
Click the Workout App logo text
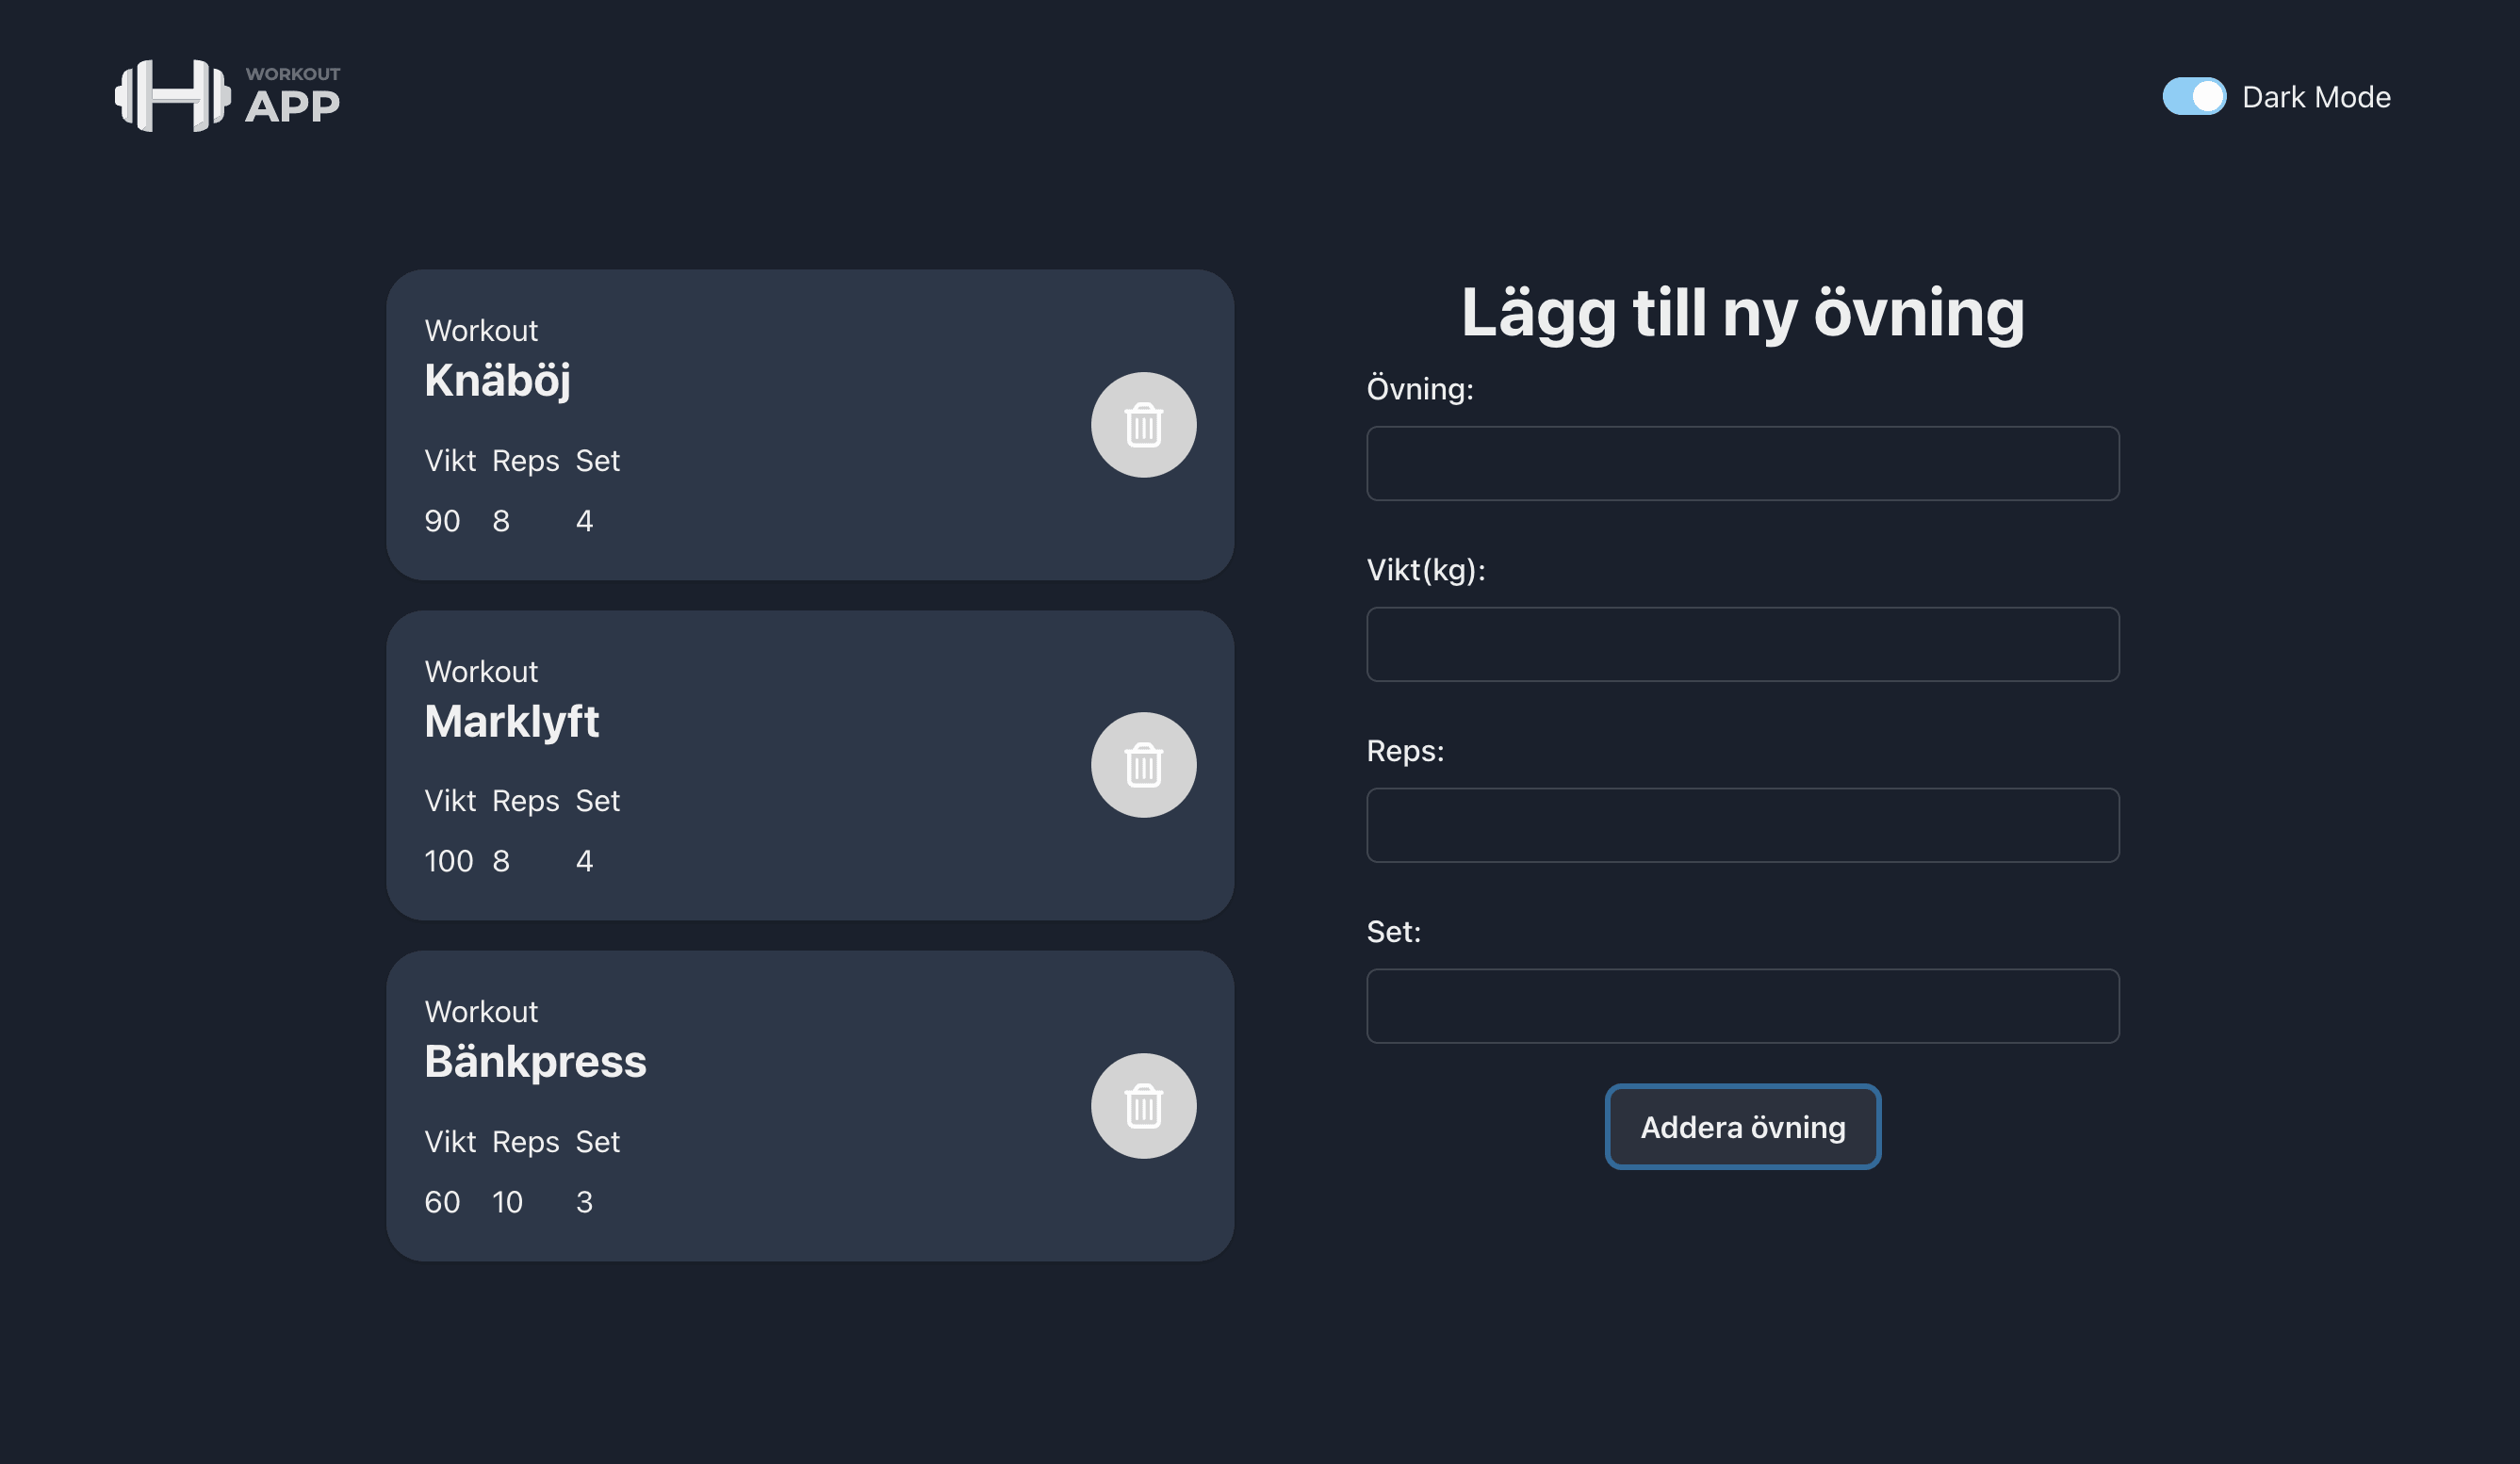(x=292, y=97)
